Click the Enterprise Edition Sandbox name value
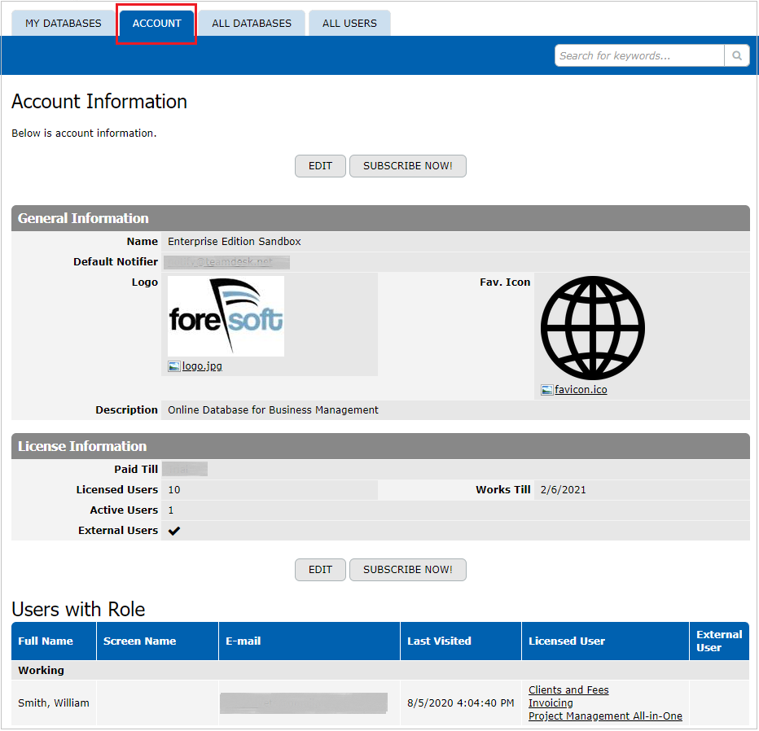The width and height of the screenshot is (759, 731). (x=235, y=242)
